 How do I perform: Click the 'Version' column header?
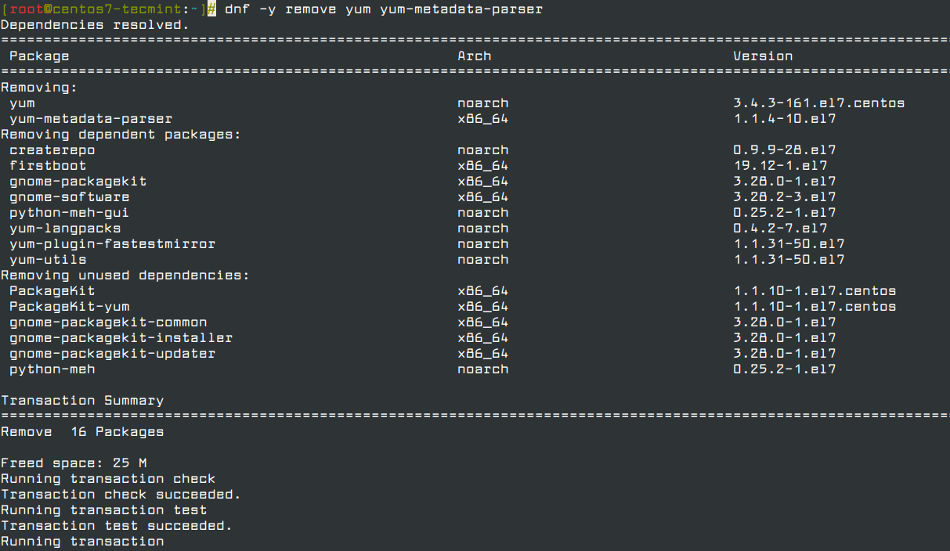763,56
